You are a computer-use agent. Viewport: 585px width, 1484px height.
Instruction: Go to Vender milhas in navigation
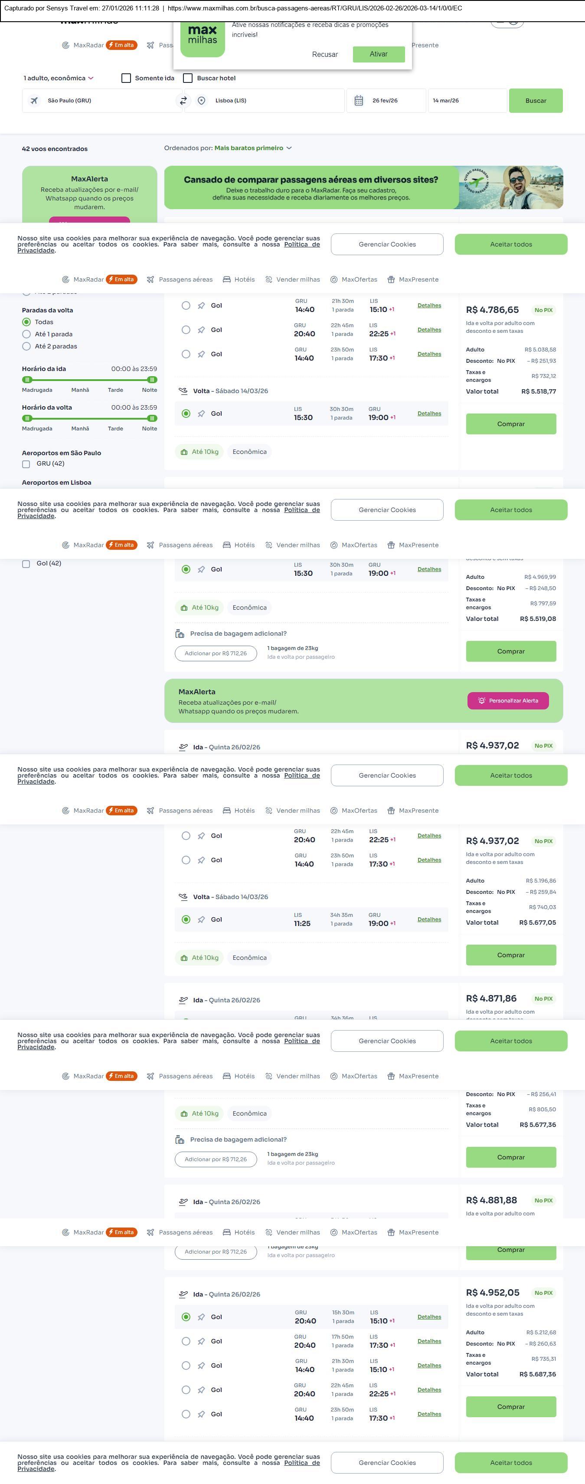(x=292, y=279)
